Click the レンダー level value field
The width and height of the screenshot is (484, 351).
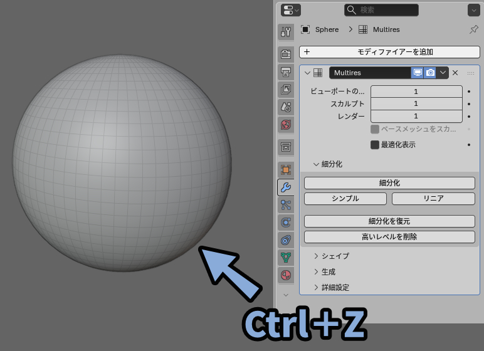(416, 116)
